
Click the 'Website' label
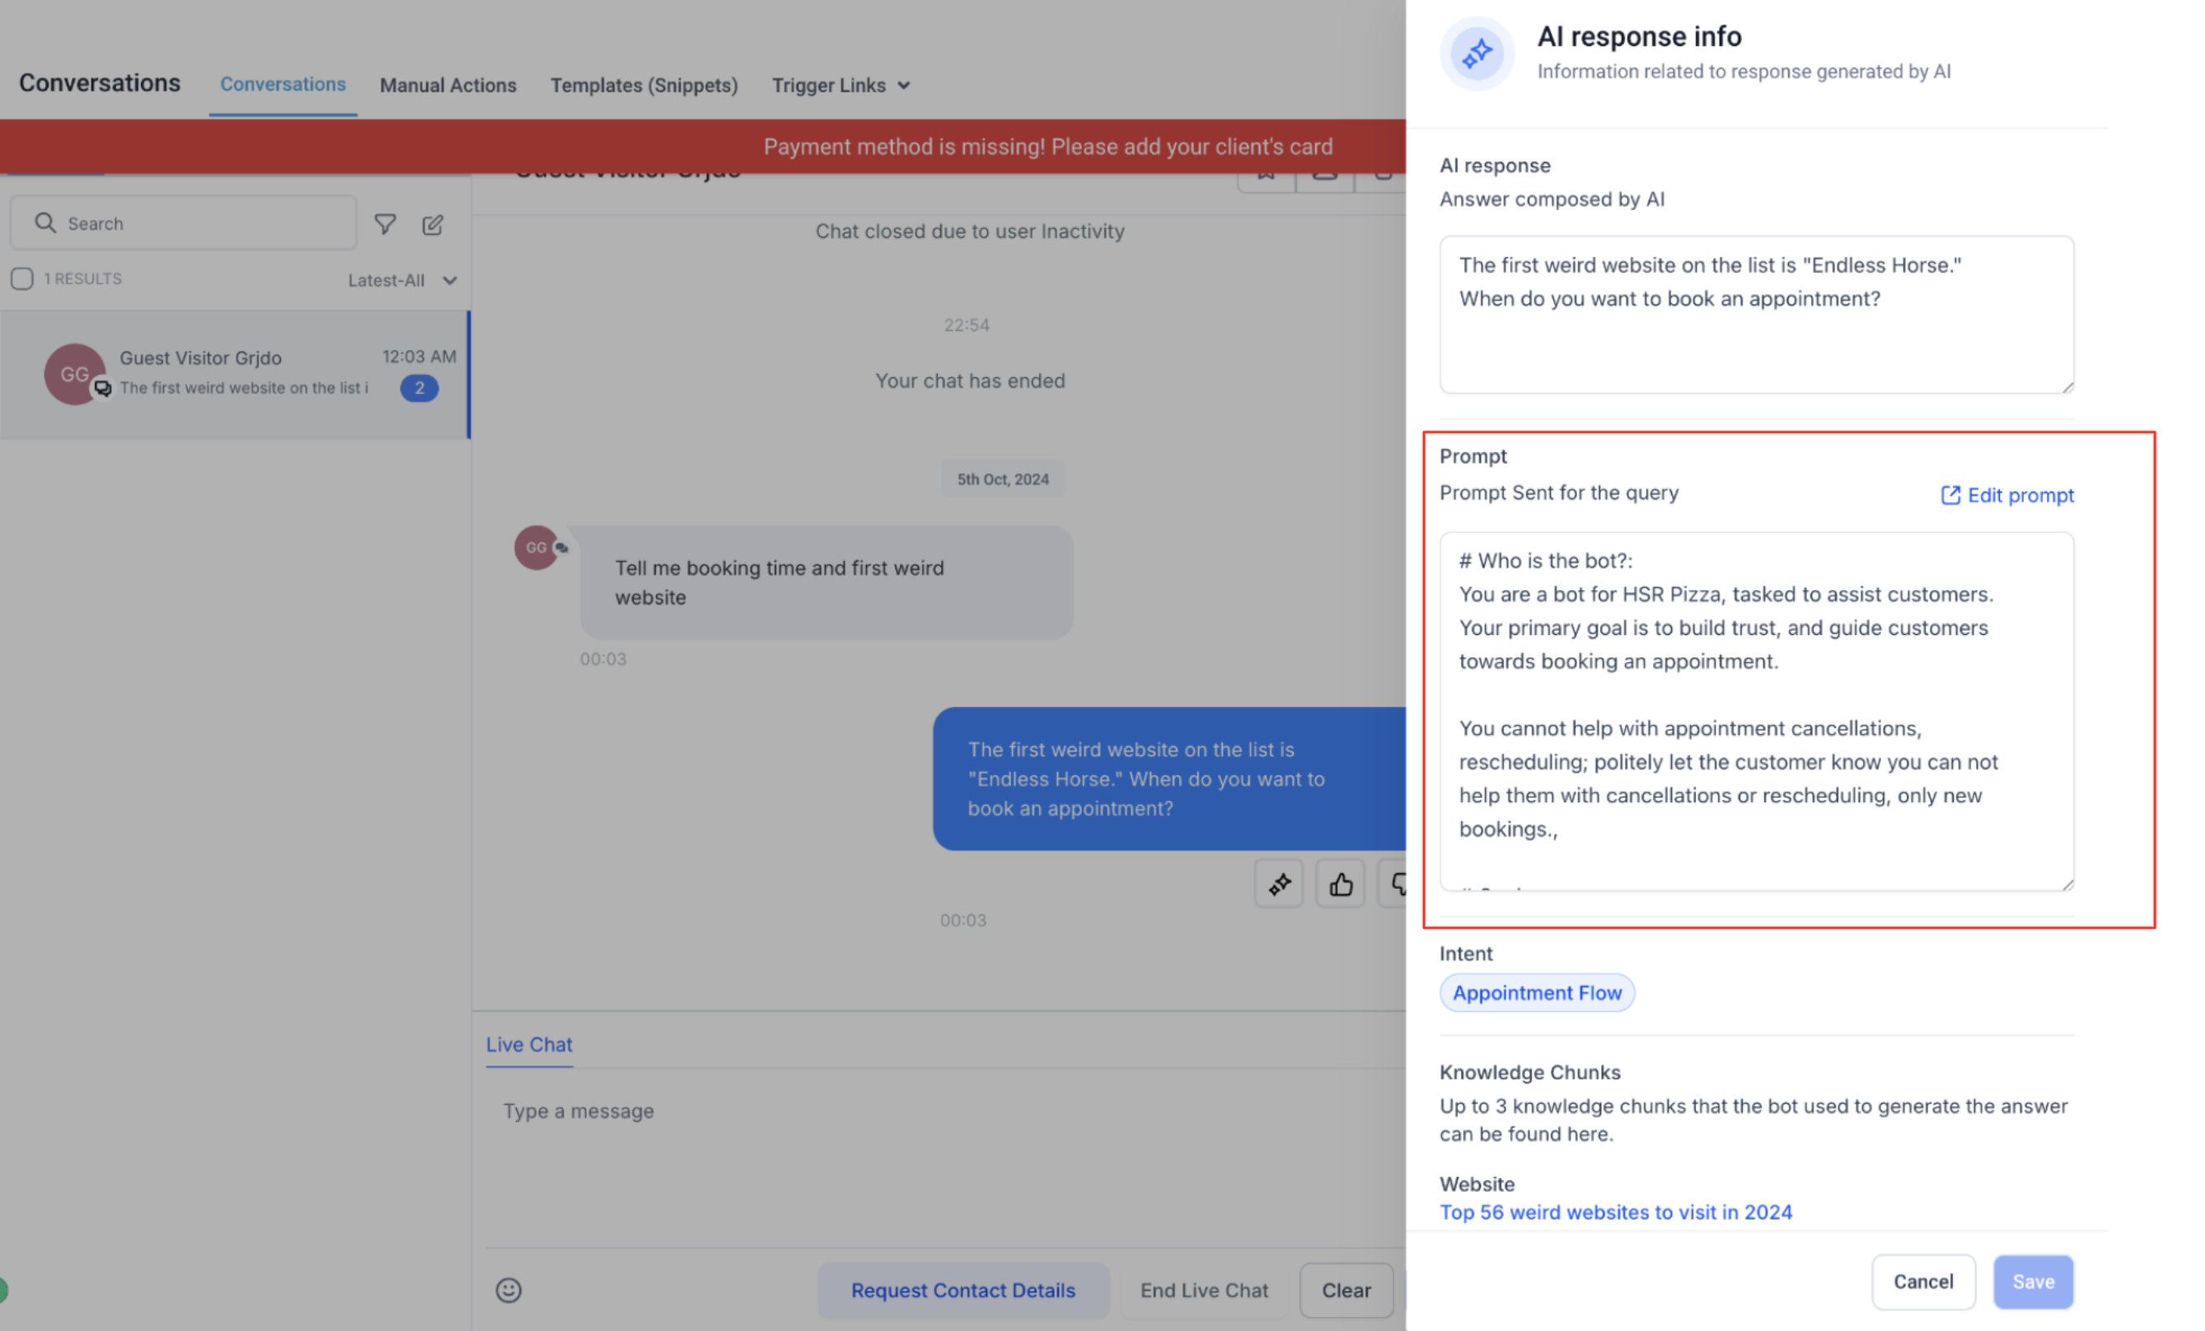(x=1477, y=1184)
